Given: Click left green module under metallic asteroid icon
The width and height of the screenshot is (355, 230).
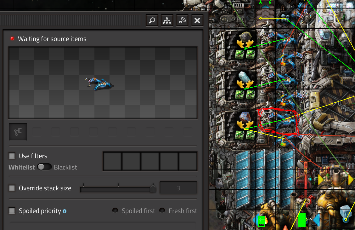Looking at the screenshot, I should [x=240, y=55].
